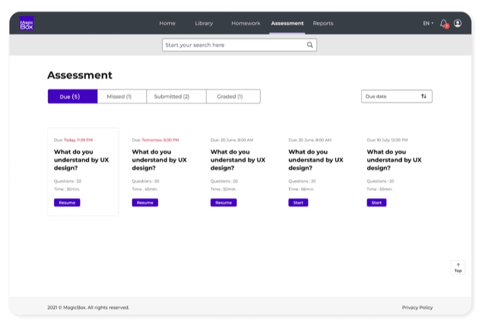
Task: Click the 'Time : 45min.' text
Action: tap(145, 189)
